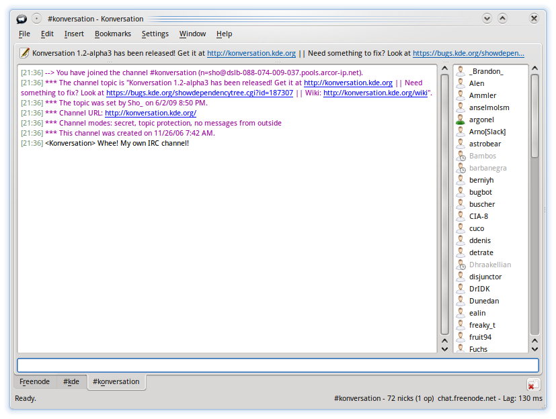Select the #konversation tab

pos(116,382)
